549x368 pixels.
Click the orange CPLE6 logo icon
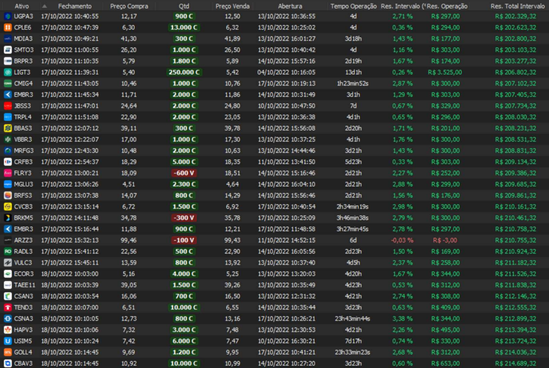point(8,27)
